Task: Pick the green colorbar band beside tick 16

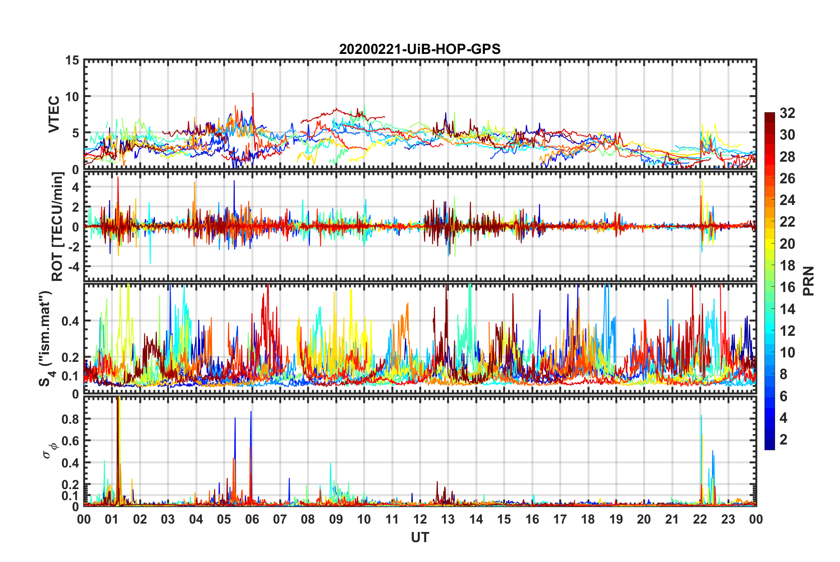Action: [x=769, y=287]
